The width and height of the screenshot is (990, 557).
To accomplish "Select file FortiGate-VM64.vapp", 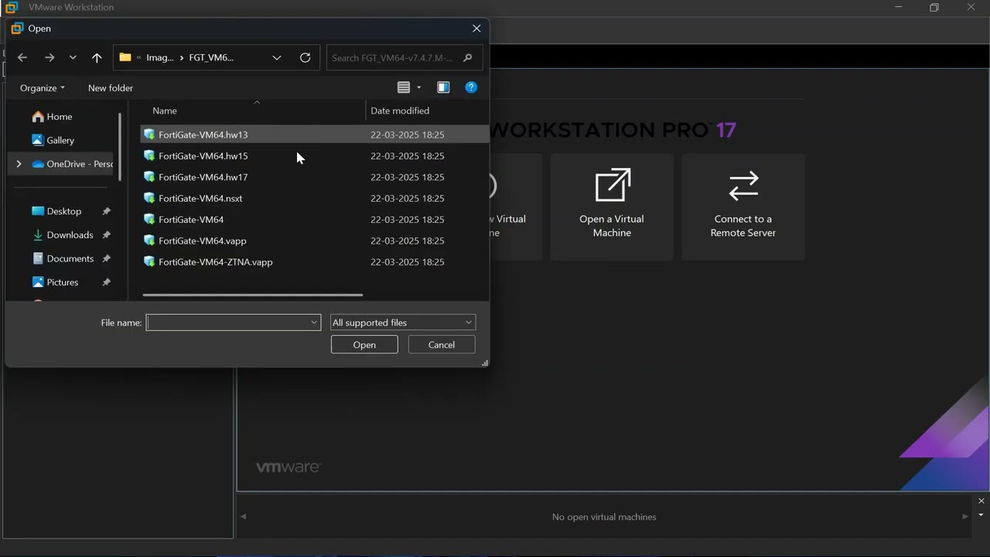I will coord(314,241).
